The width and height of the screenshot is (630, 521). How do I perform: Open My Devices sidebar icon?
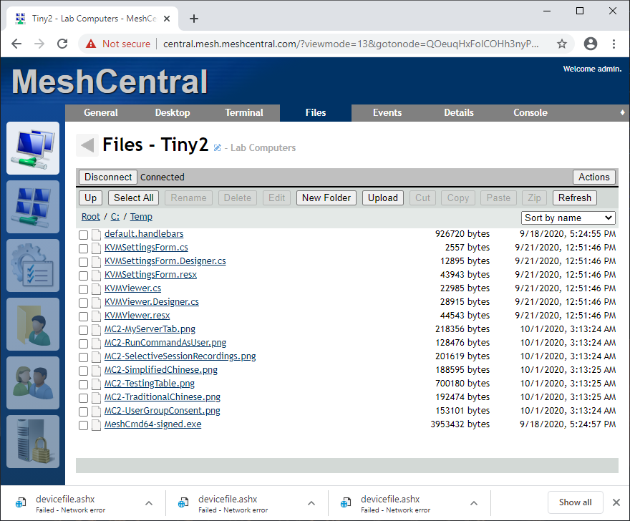tap(33, 148)
